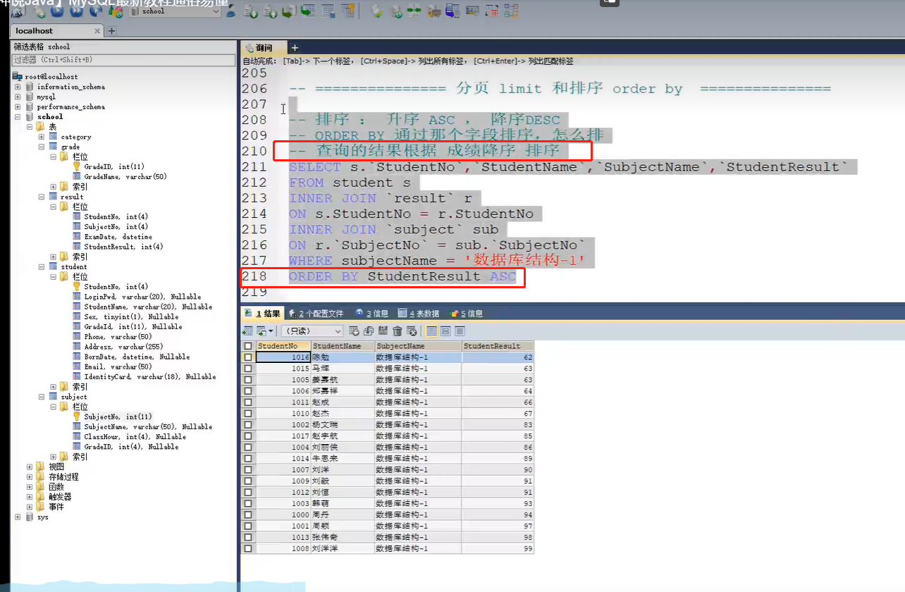The width and height of the screenshot is (905, 592).
Task: Check the row checkbox for student 1006
Action: [x=247, y=391]
